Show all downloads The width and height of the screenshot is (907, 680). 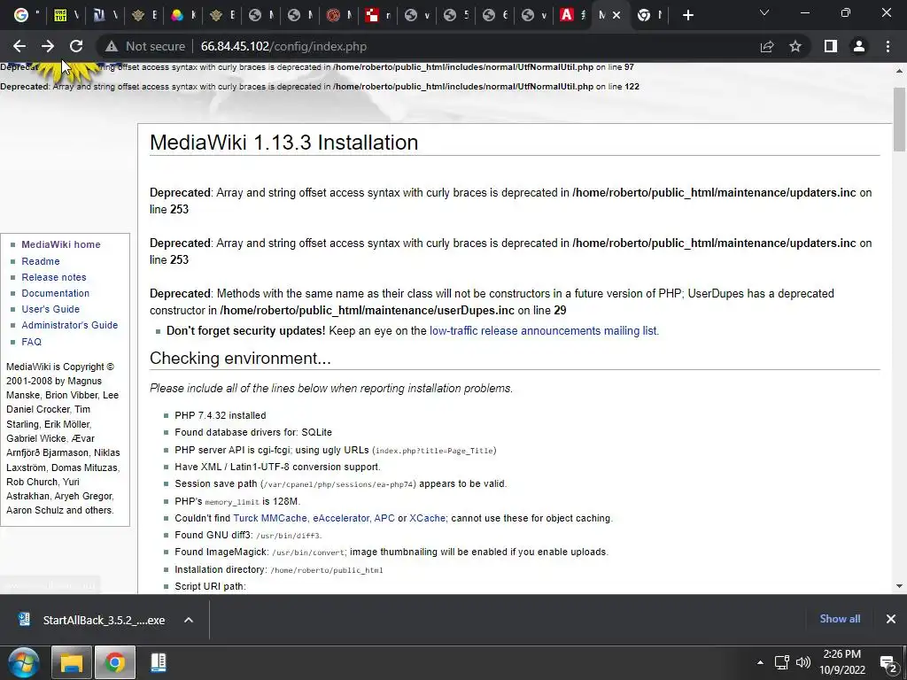pos(840,619)
